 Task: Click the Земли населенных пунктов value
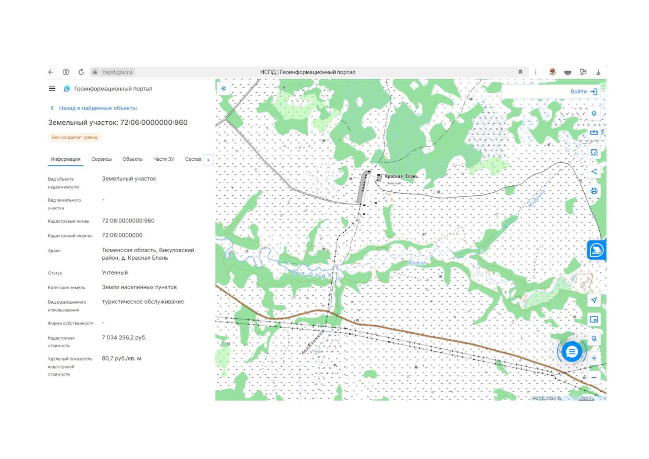coord(139,287)
